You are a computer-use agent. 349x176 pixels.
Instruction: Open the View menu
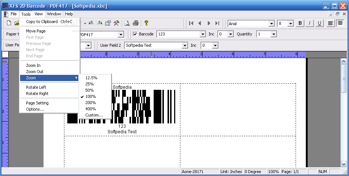(38, 14)
